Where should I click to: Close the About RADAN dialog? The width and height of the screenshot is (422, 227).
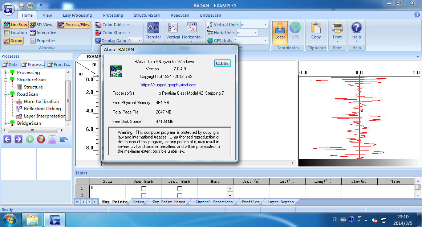[x=222, y=63]
